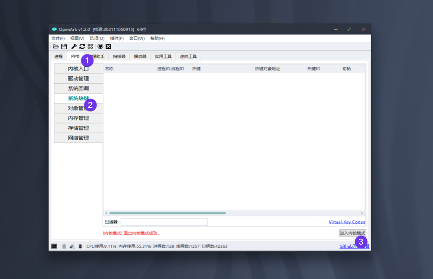Click the GitHub cat toolbar icon

[x=100, y=46]
